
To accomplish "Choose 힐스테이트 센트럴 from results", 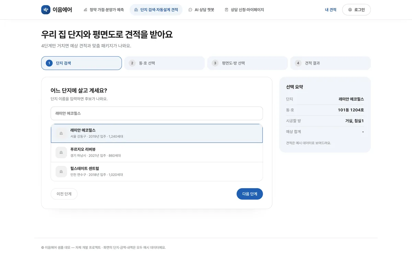I will click(157, 171).
